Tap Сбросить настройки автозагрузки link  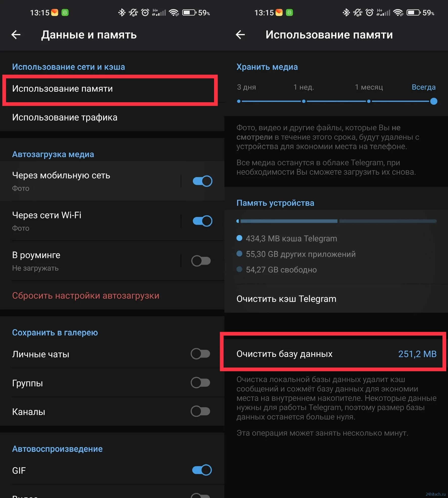[x=86, y=295]
